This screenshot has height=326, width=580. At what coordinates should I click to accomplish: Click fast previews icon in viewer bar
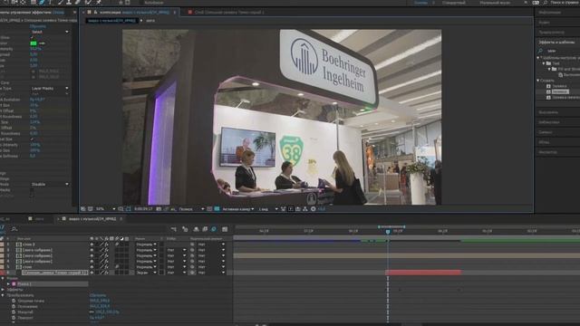(x=291, y=209)
